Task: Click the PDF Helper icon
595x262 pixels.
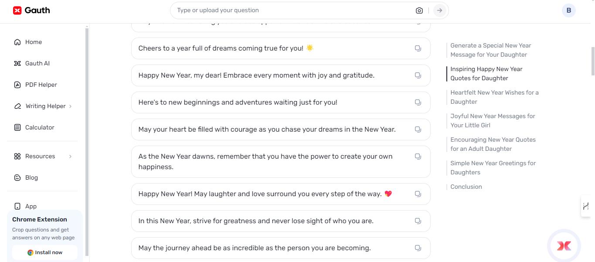Action: coord(17,85)
